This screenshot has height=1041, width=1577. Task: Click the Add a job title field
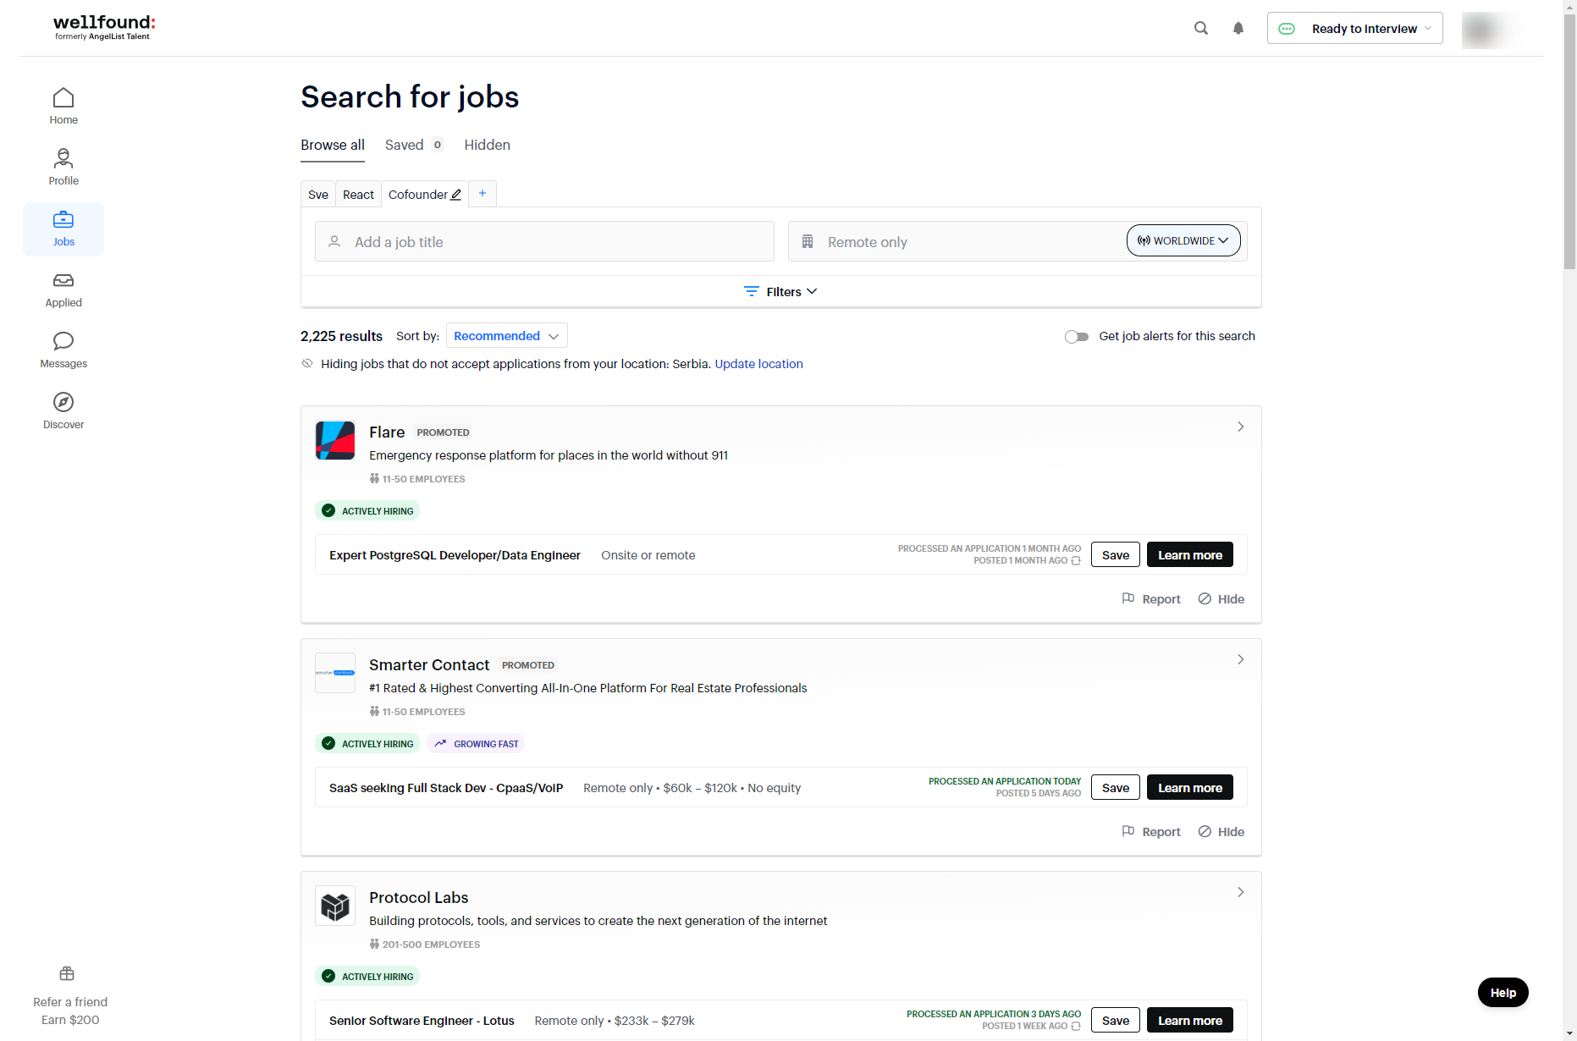(x=544, y=242)
